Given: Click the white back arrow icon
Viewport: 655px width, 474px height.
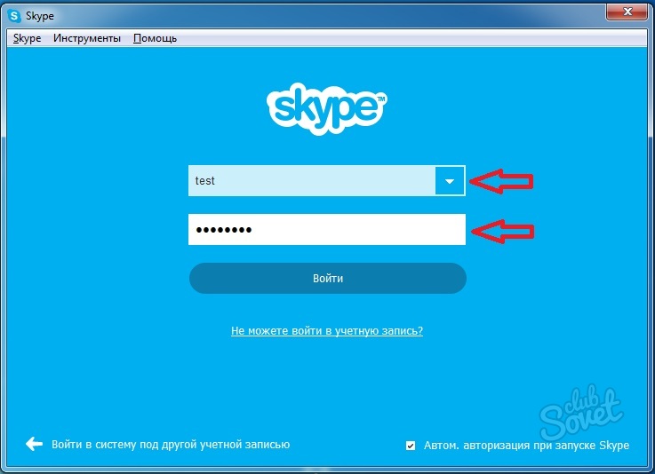Looking at the screenshot, I should click(x=34, y=444).
